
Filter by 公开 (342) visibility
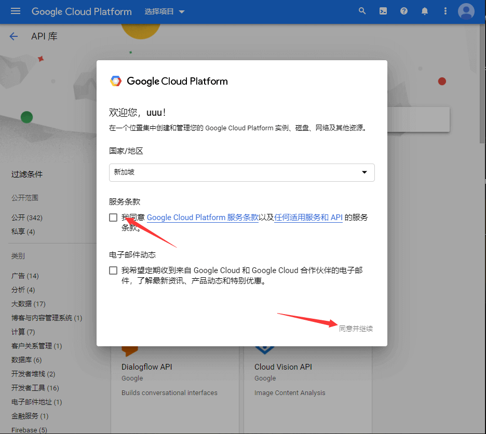pos(27,218)
